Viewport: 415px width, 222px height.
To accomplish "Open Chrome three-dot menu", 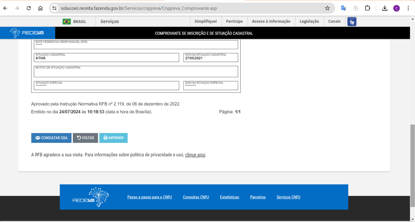I will pyautogui.click(x=408, y=8).
